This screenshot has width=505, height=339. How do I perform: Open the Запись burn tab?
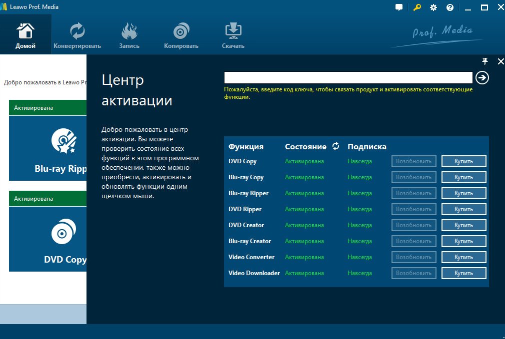point(129,35)
